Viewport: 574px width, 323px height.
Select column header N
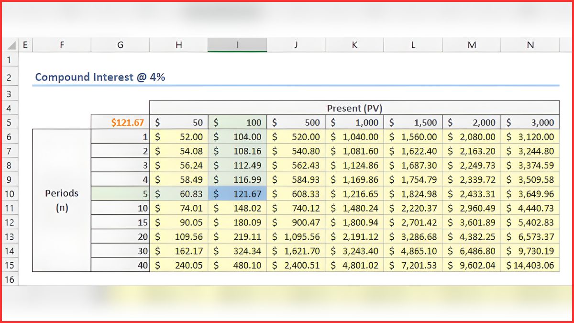click(530, 45)
